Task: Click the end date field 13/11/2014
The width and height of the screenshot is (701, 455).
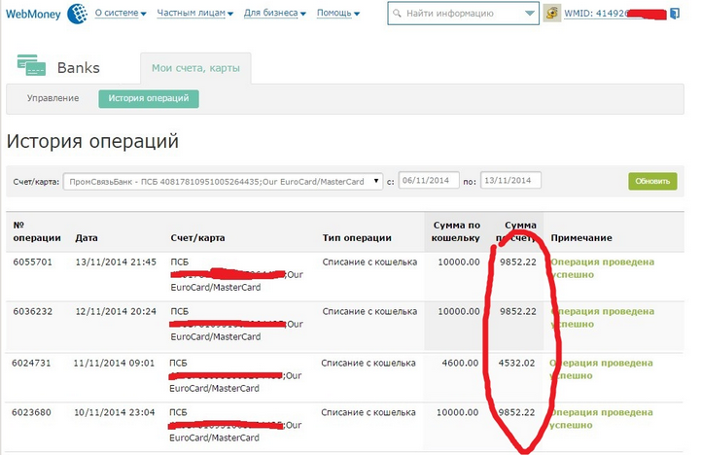Action: coord(509,181)
